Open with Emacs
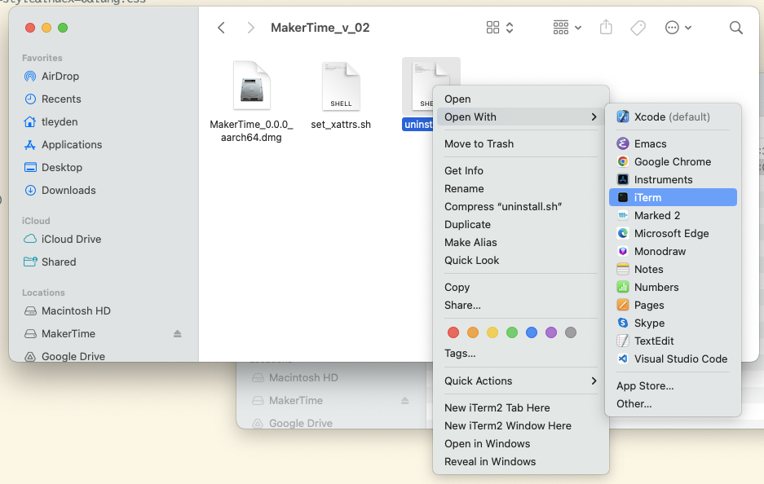The height and width of the screenshot is (484, 764). point(673,143)
